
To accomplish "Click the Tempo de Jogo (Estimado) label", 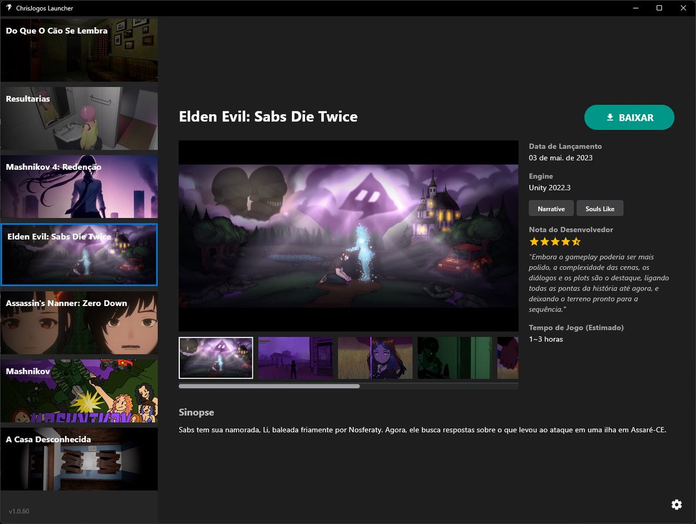I will (577, 327).
